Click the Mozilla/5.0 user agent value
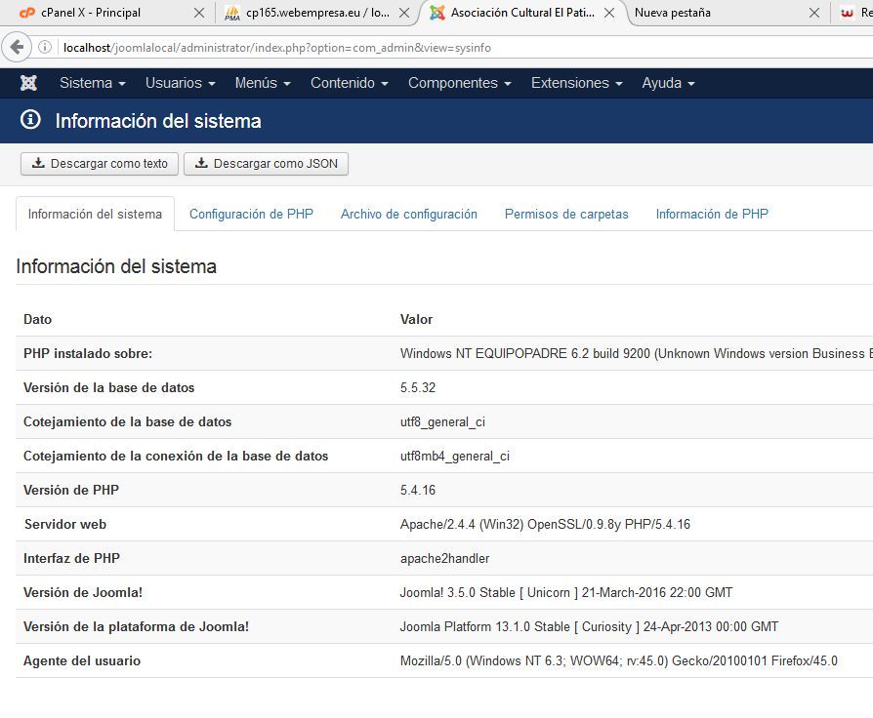 (x=618, y=660)
